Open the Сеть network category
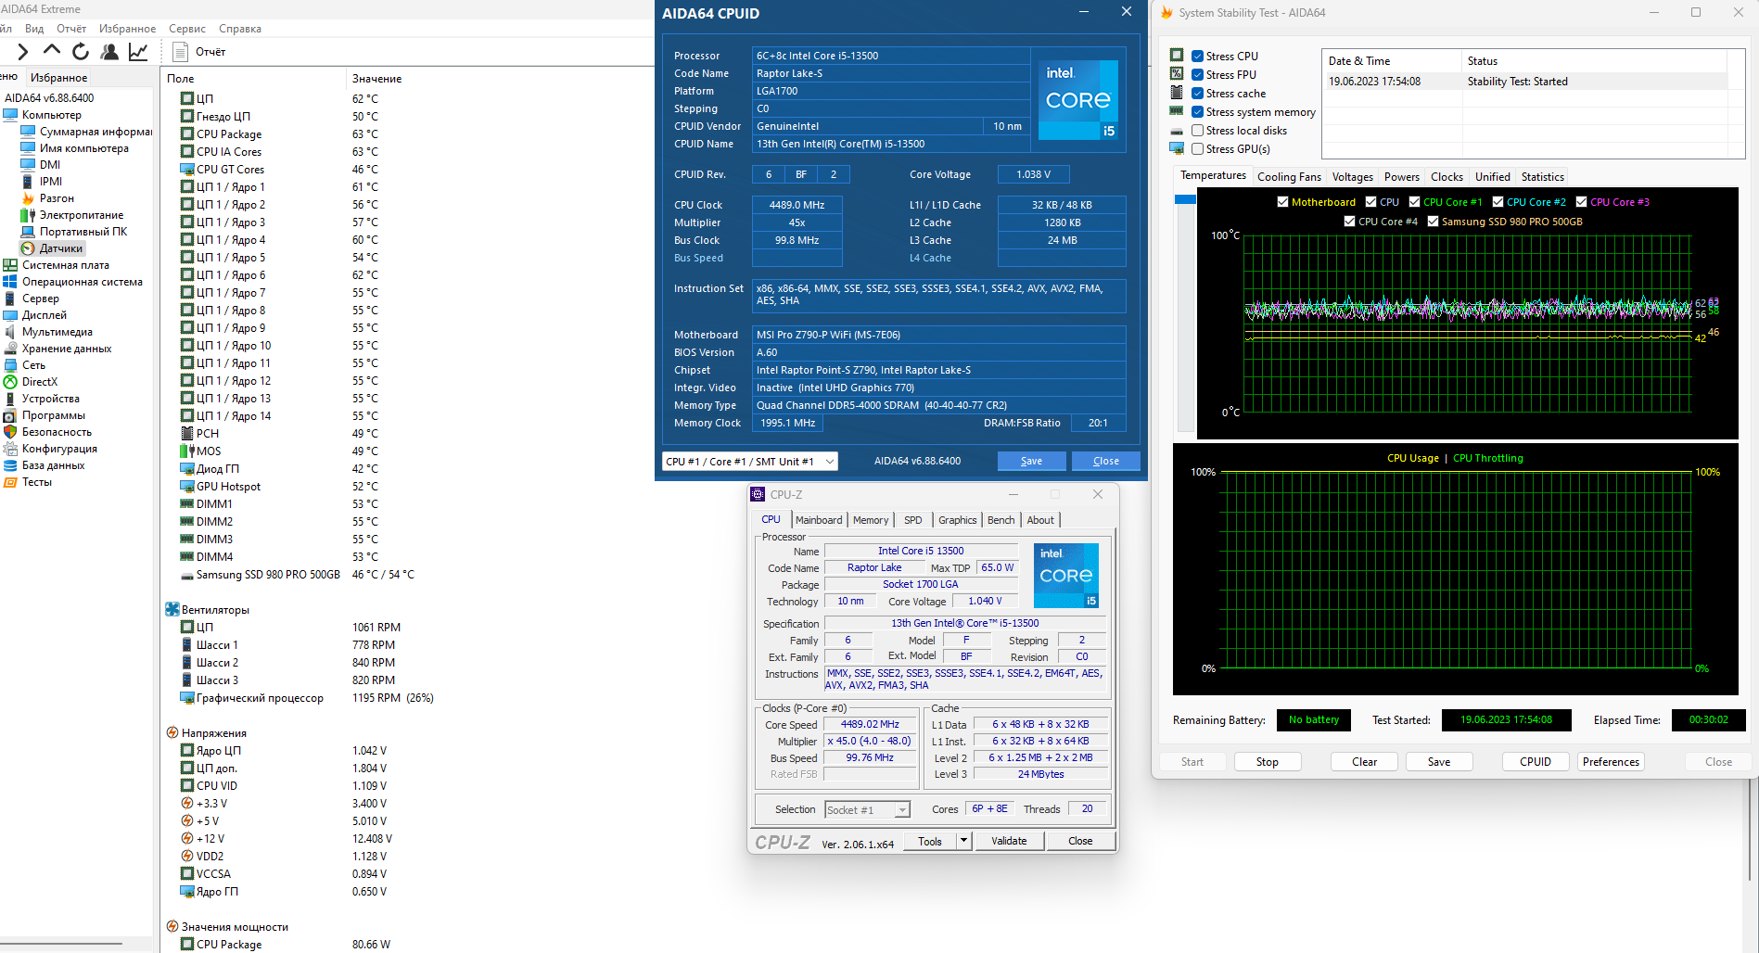The width and height of the screenshot is (1759, 953). [x=33, y=365]
